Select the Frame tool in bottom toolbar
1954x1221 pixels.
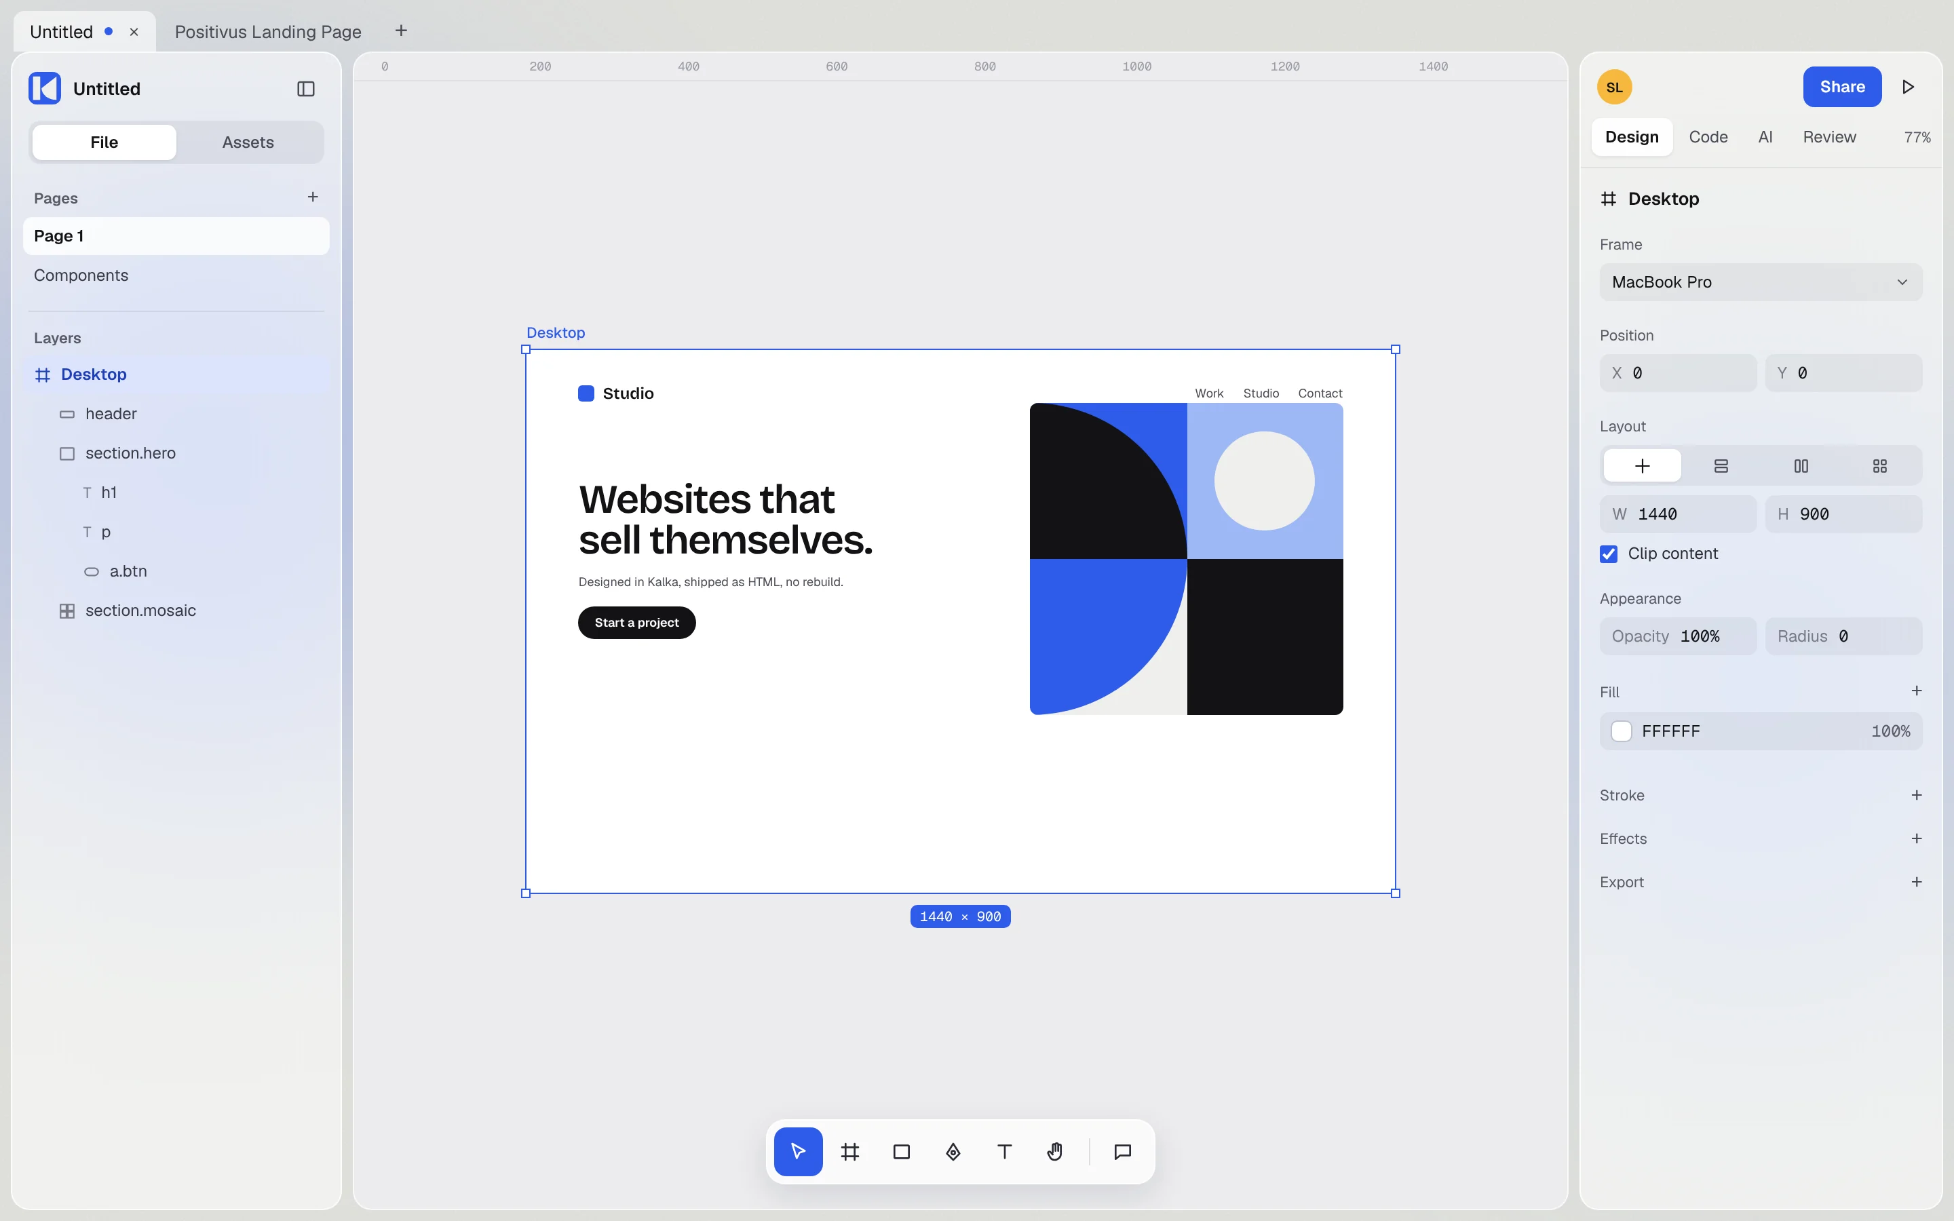(849, 1150)
